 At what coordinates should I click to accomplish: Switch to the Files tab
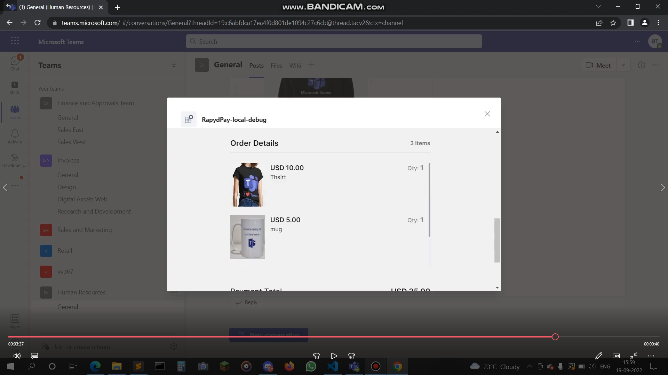click(x=276, y=65)
